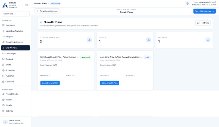
Task: Click the Accepted card chart icon
Action: coord(208,40)
